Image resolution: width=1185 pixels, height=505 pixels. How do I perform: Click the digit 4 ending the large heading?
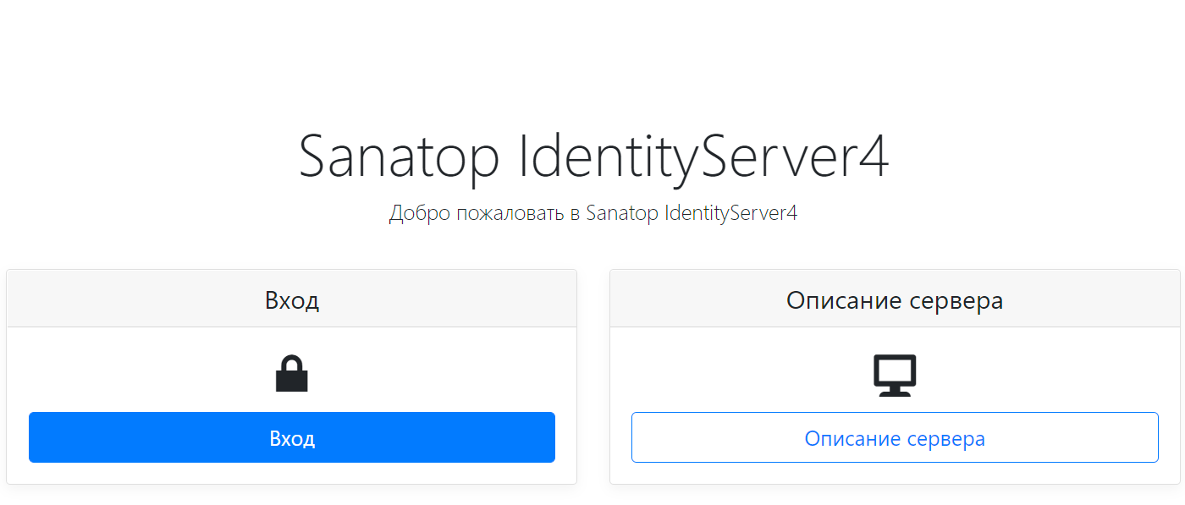point(871,157)
